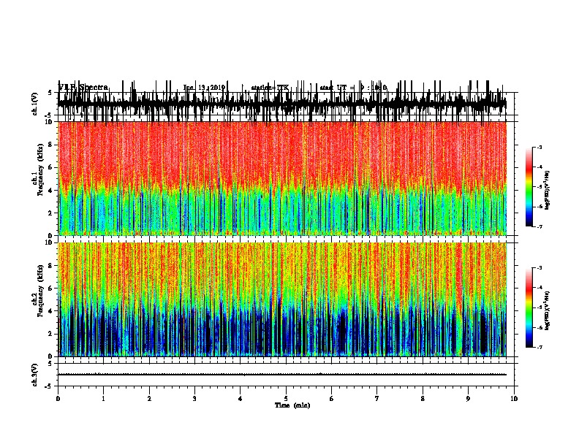Click the time axis tick label 7
Image resolution: width=579 pixels, height=447 pixels.
tap(377, 399)
